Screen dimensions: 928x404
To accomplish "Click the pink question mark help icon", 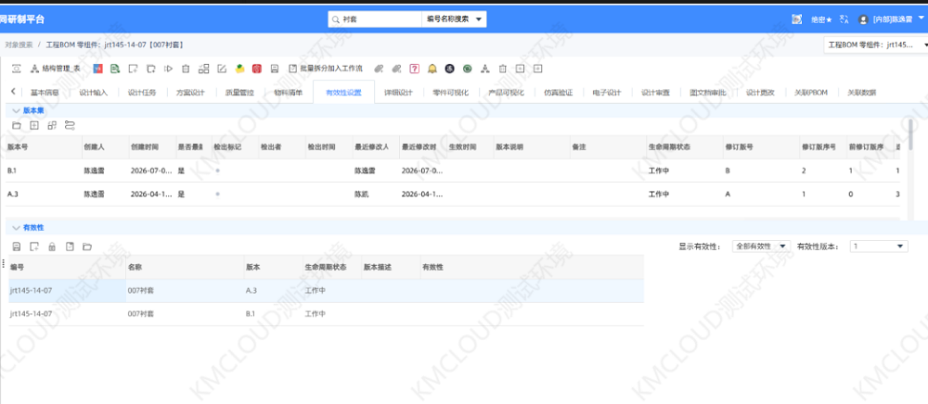I will (414, 69).
